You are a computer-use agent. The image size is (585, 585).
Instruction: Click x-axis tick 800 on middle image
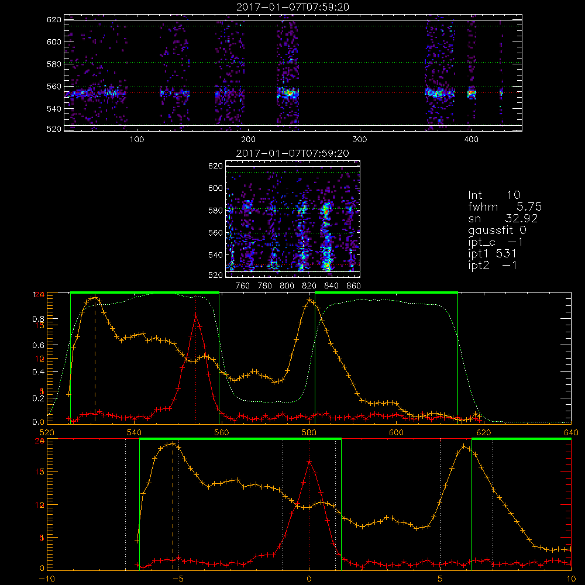point(287,286)
